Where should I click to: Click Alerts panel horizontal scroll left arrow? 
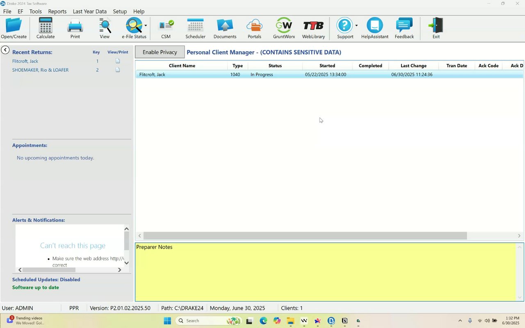pyautogui.click(x=20, y=270)
